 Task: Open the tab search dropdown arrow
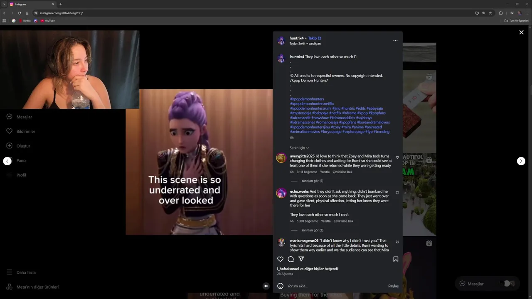(x=4, y=4)
